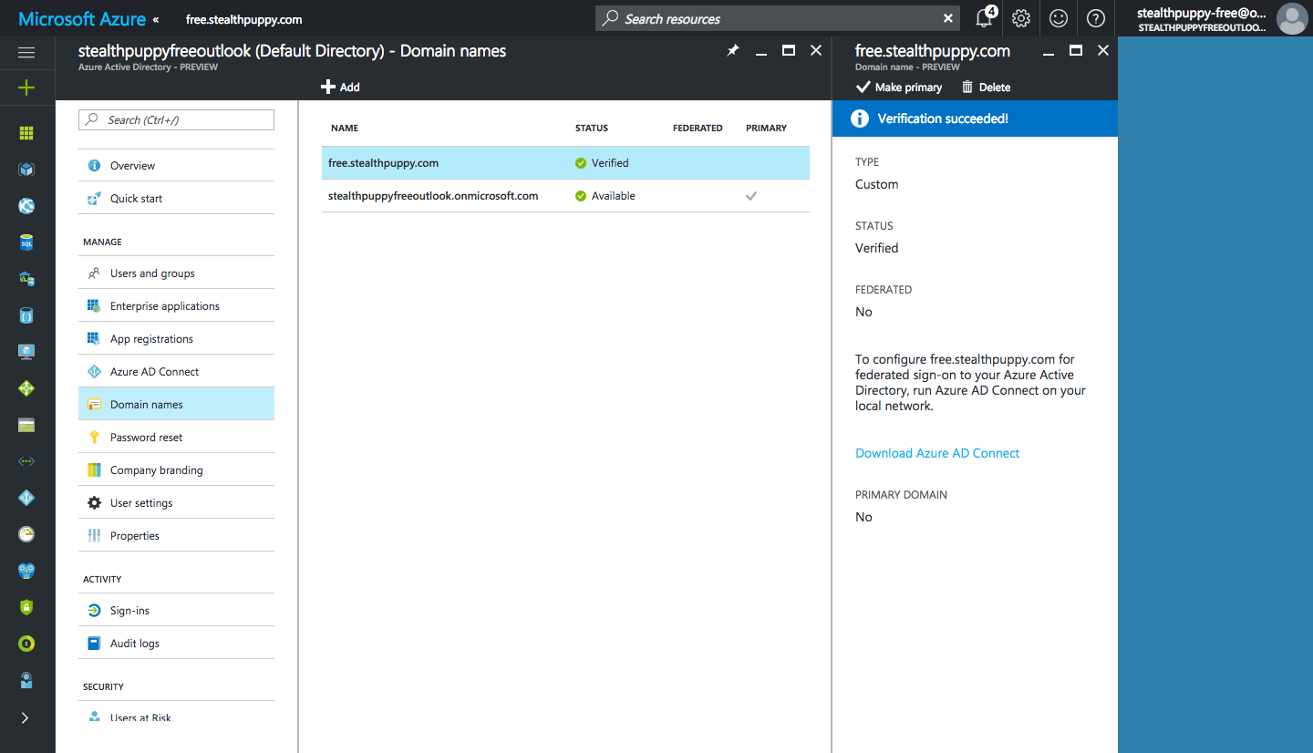Open Audit logs activity item
This screenshot has height=753, width=1313.
(x=176, y=644)
